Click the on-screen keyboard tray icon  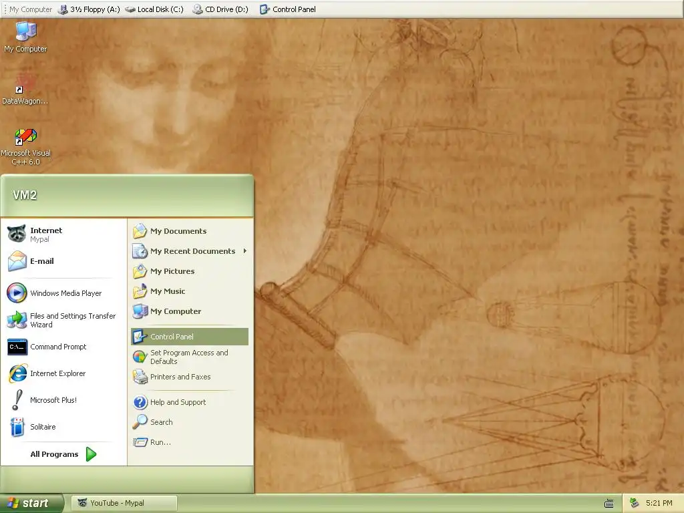coord(609,504)
